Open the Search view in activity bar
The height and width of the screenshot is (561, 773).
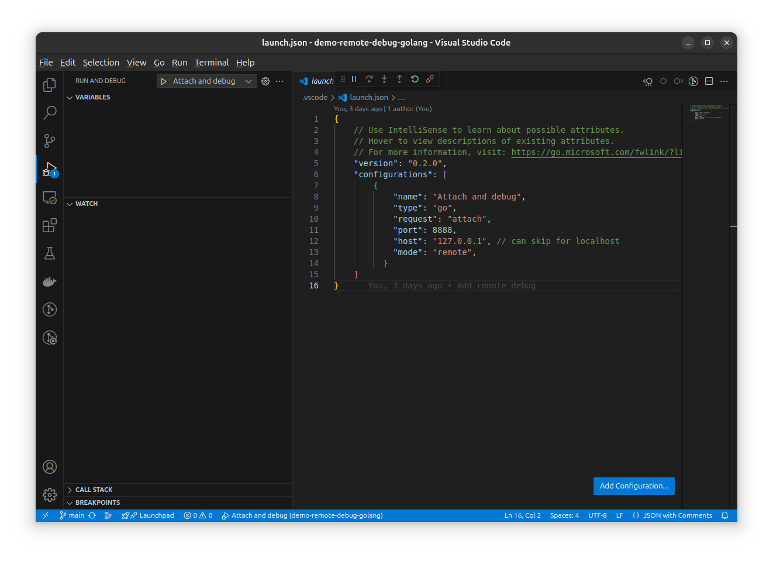50,113
